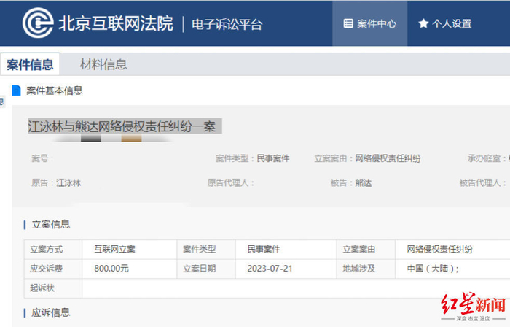Click the 案号 field label
The height and width of the screenshot is (327, 510).
(42, 158)
